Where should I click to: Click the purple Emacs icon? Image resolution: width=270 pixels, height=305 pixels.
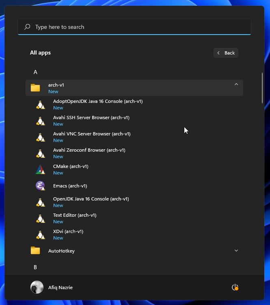point(40,186)
